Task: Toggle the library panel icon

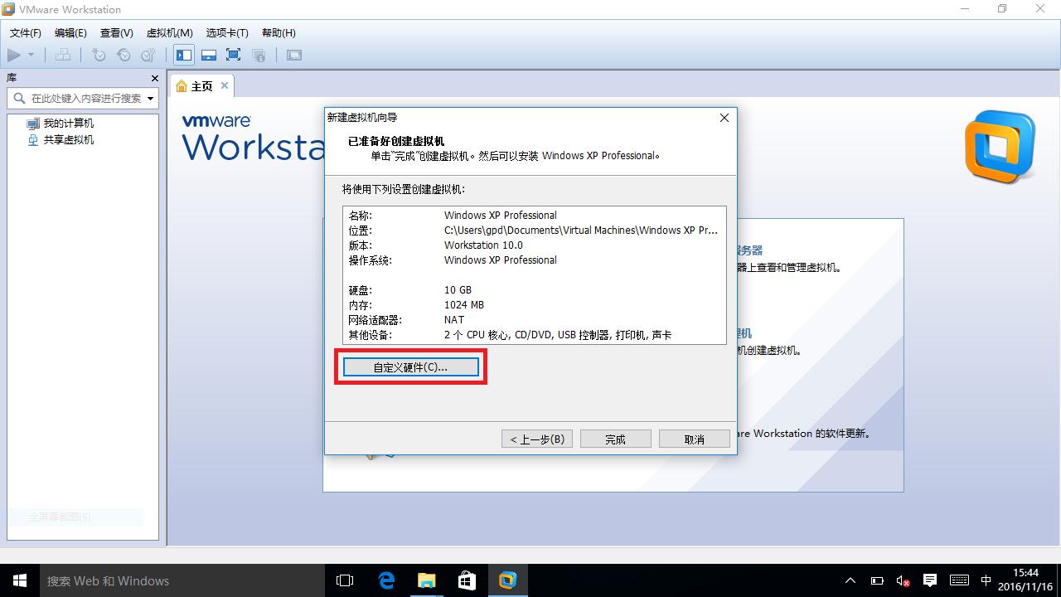Action: (x=183, y=55)
